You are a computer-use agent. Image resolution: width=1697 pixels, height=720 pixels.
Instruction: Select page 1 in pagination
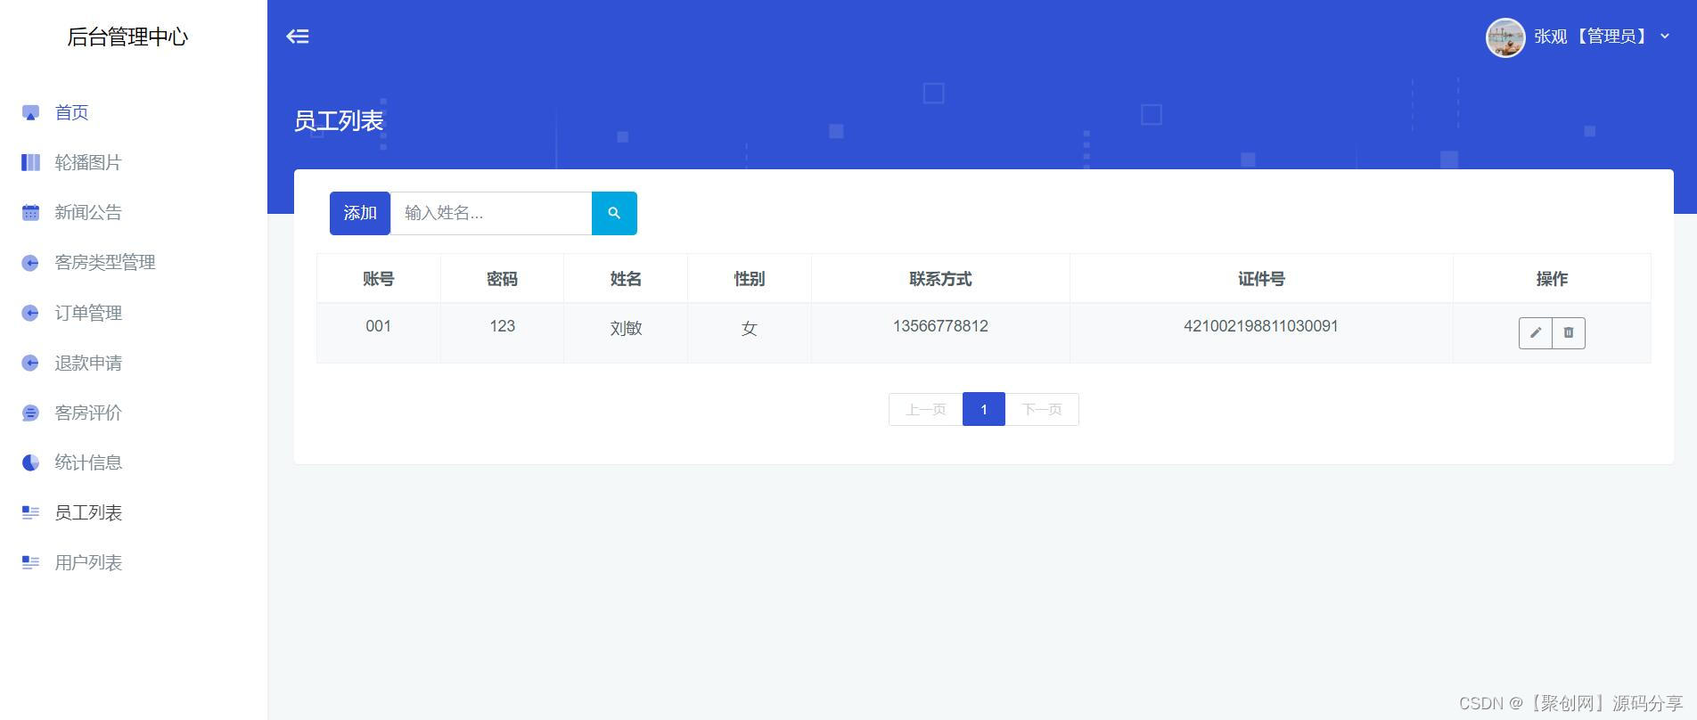[984, 409]
